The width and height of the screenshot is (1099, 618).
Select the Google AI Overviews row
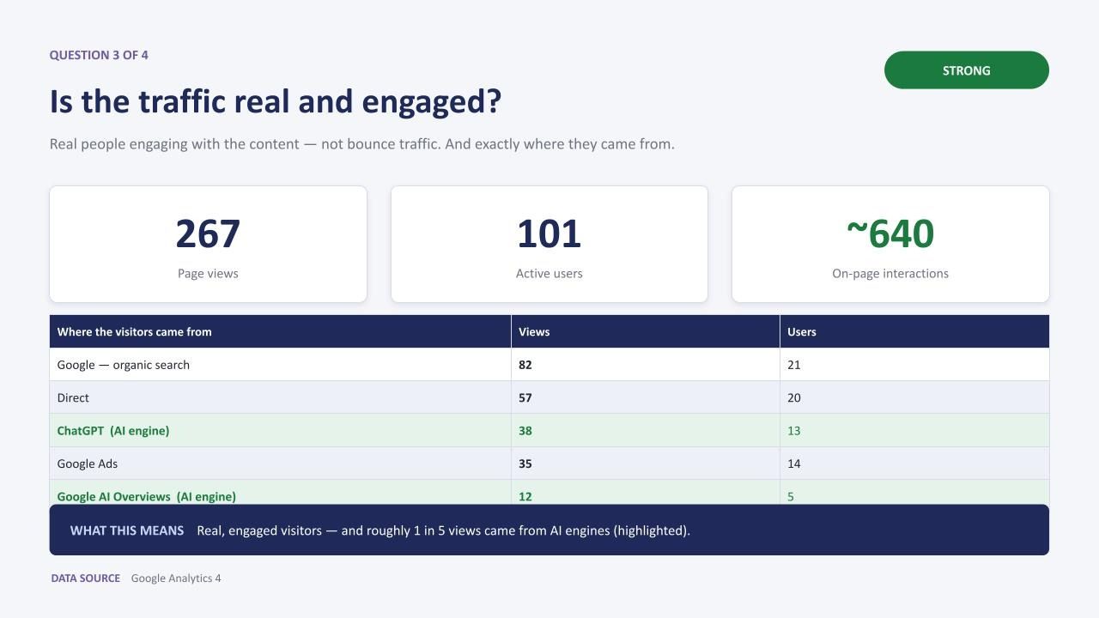(x=549, y=493)
